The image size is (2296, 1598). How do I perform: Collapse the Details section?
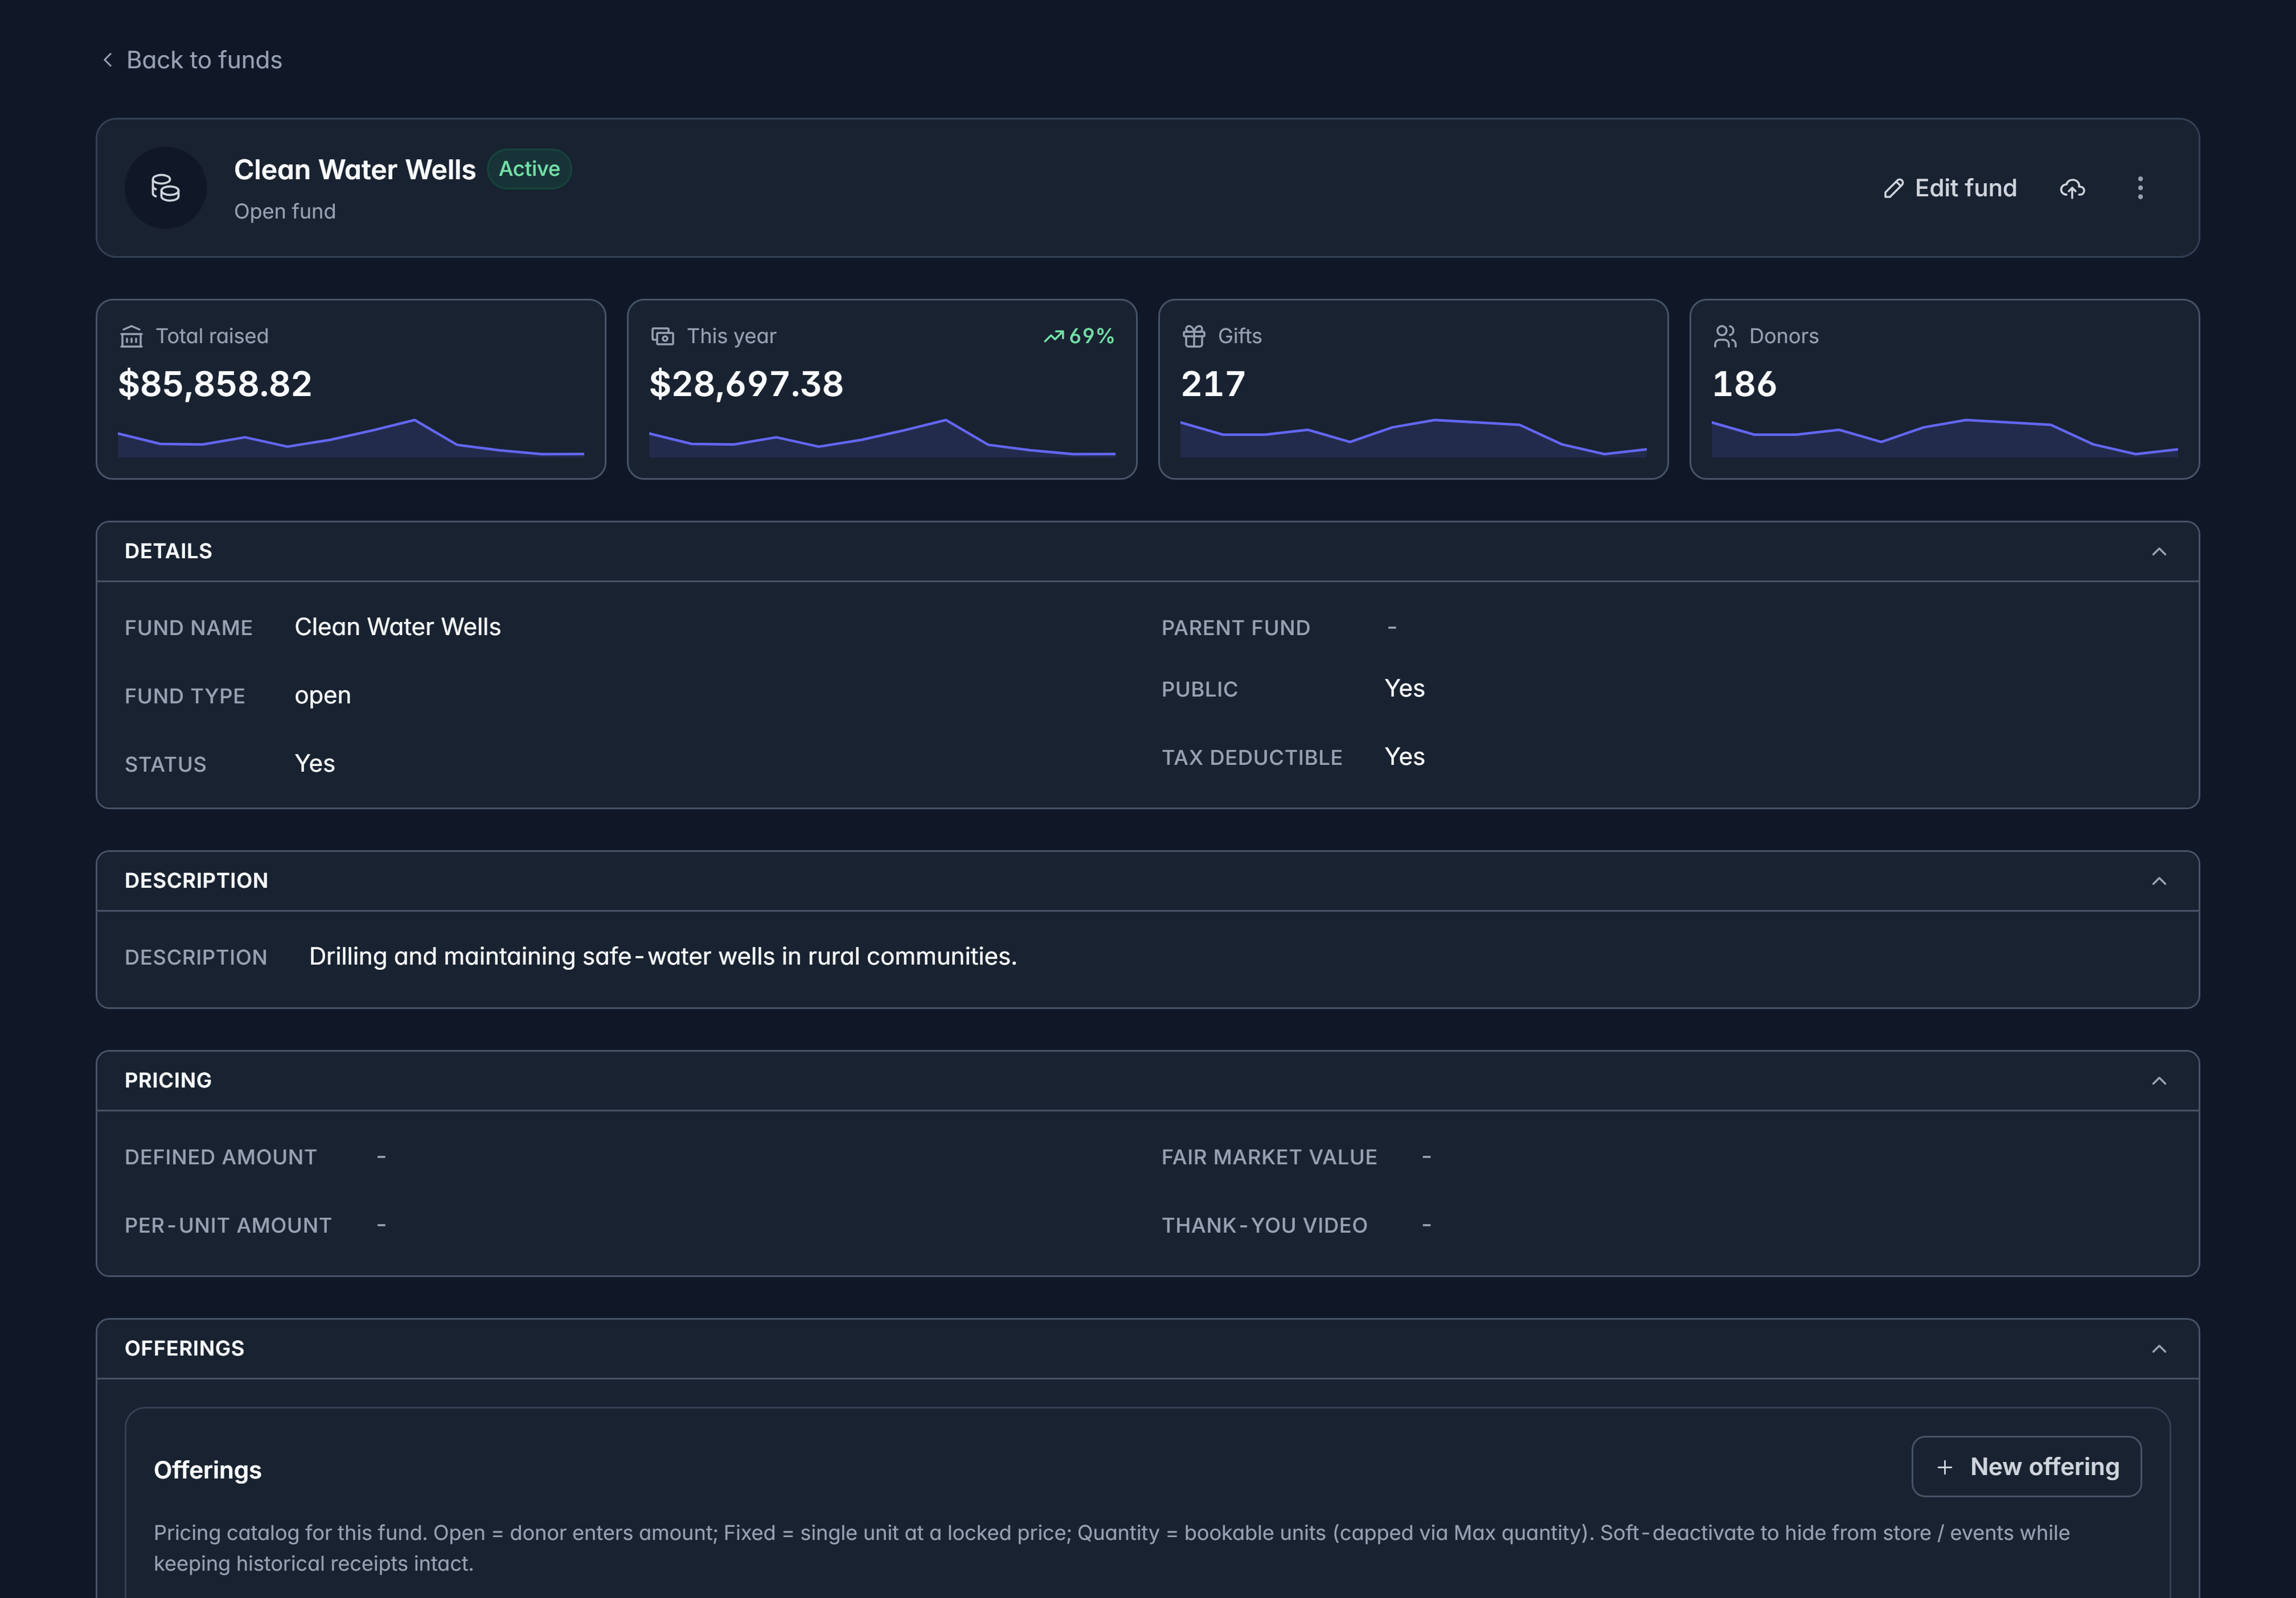2159,551
